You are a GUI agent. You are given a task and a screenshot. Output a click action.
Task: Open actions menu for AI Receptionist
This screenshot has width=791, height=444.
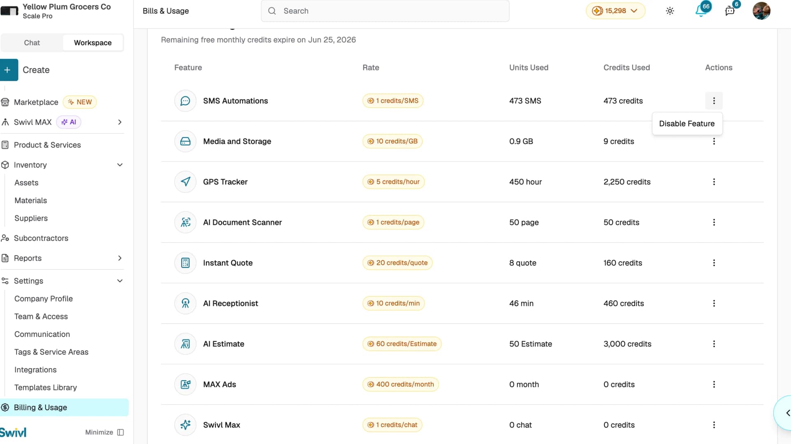(x=714, y=304)
